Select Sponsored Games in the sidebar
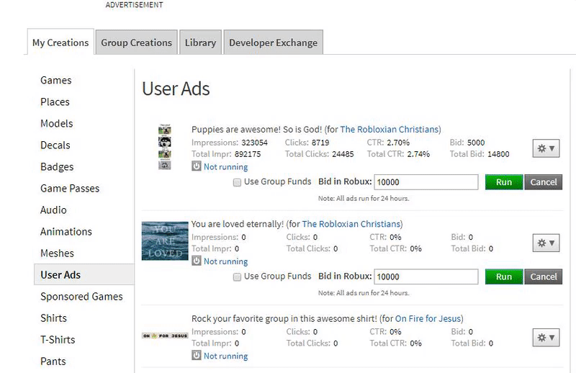Viewport: 576px width, 373px height. click(x=81, y=296)
